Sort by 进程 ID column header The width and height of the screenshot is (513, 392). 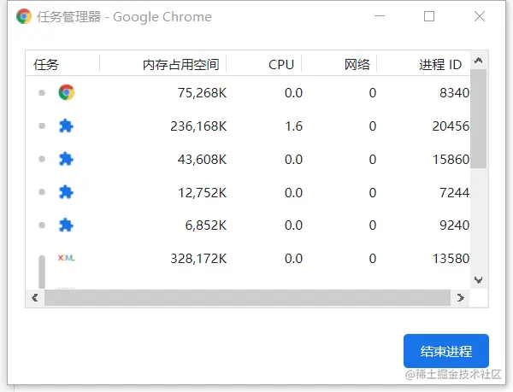coord(440,64)
